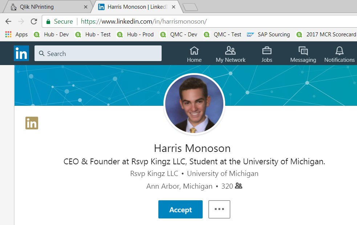Click the browser forward arrow
Viewport: 357px width, 225px height.
[21, 21]
